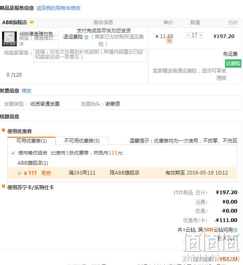The width and height of the screenshot is (243, 265).
Task: Click the ABB旗舰店 store name
Action: pos(14,22)
